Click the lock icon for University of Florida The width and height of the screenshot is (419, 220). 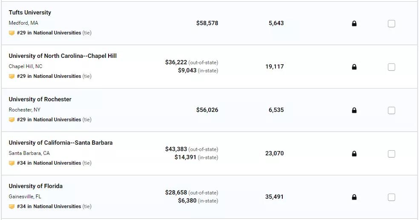(354, 197)
